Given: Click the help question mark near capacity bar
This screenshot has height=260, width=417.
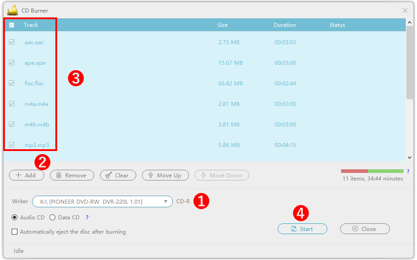Looking at the screenshot, I should coord(408,171).
